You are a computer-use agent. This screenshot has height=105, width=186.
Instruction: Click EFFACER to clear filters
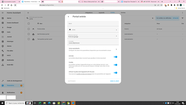pos(175,18)
